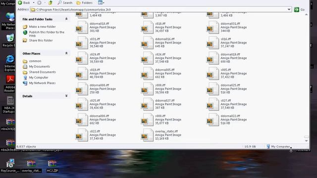The image size is (317, 178).
Task: Select the s016.iff file icon
Action: (x=212, y=43)
